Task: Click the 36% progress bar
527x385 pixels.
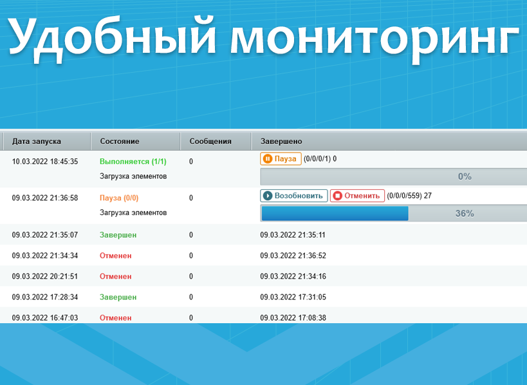Action: pos(393,213)
